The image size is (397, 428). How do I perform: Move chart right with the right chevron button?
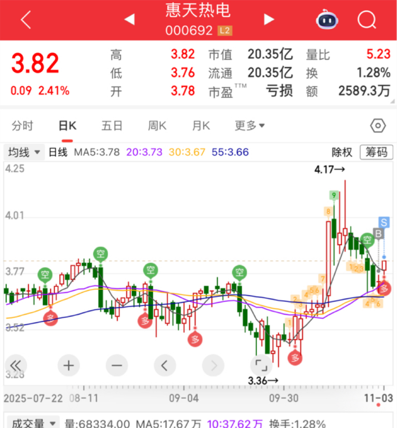point(213,365)
